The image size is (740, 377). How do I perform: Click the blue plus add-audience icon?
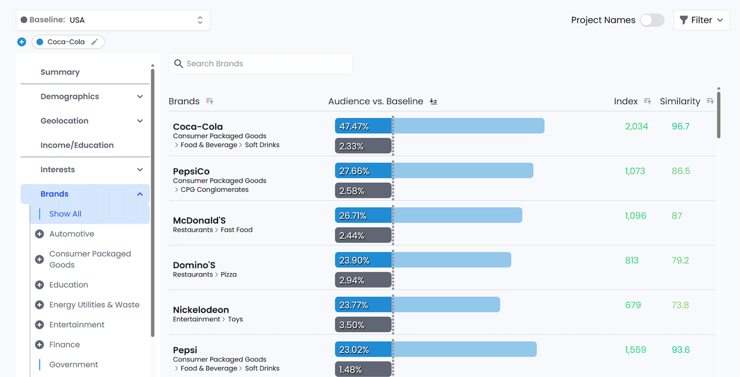(22, 42)
